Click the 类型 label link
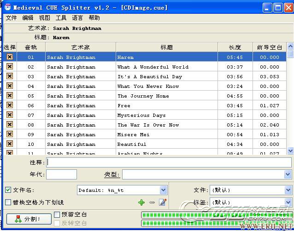Viewport: 294px width, 231px height. click(112, 174)
